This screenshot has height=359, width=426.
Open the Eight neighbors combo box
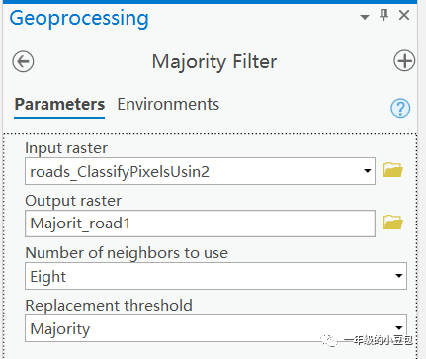coord(215,276)
